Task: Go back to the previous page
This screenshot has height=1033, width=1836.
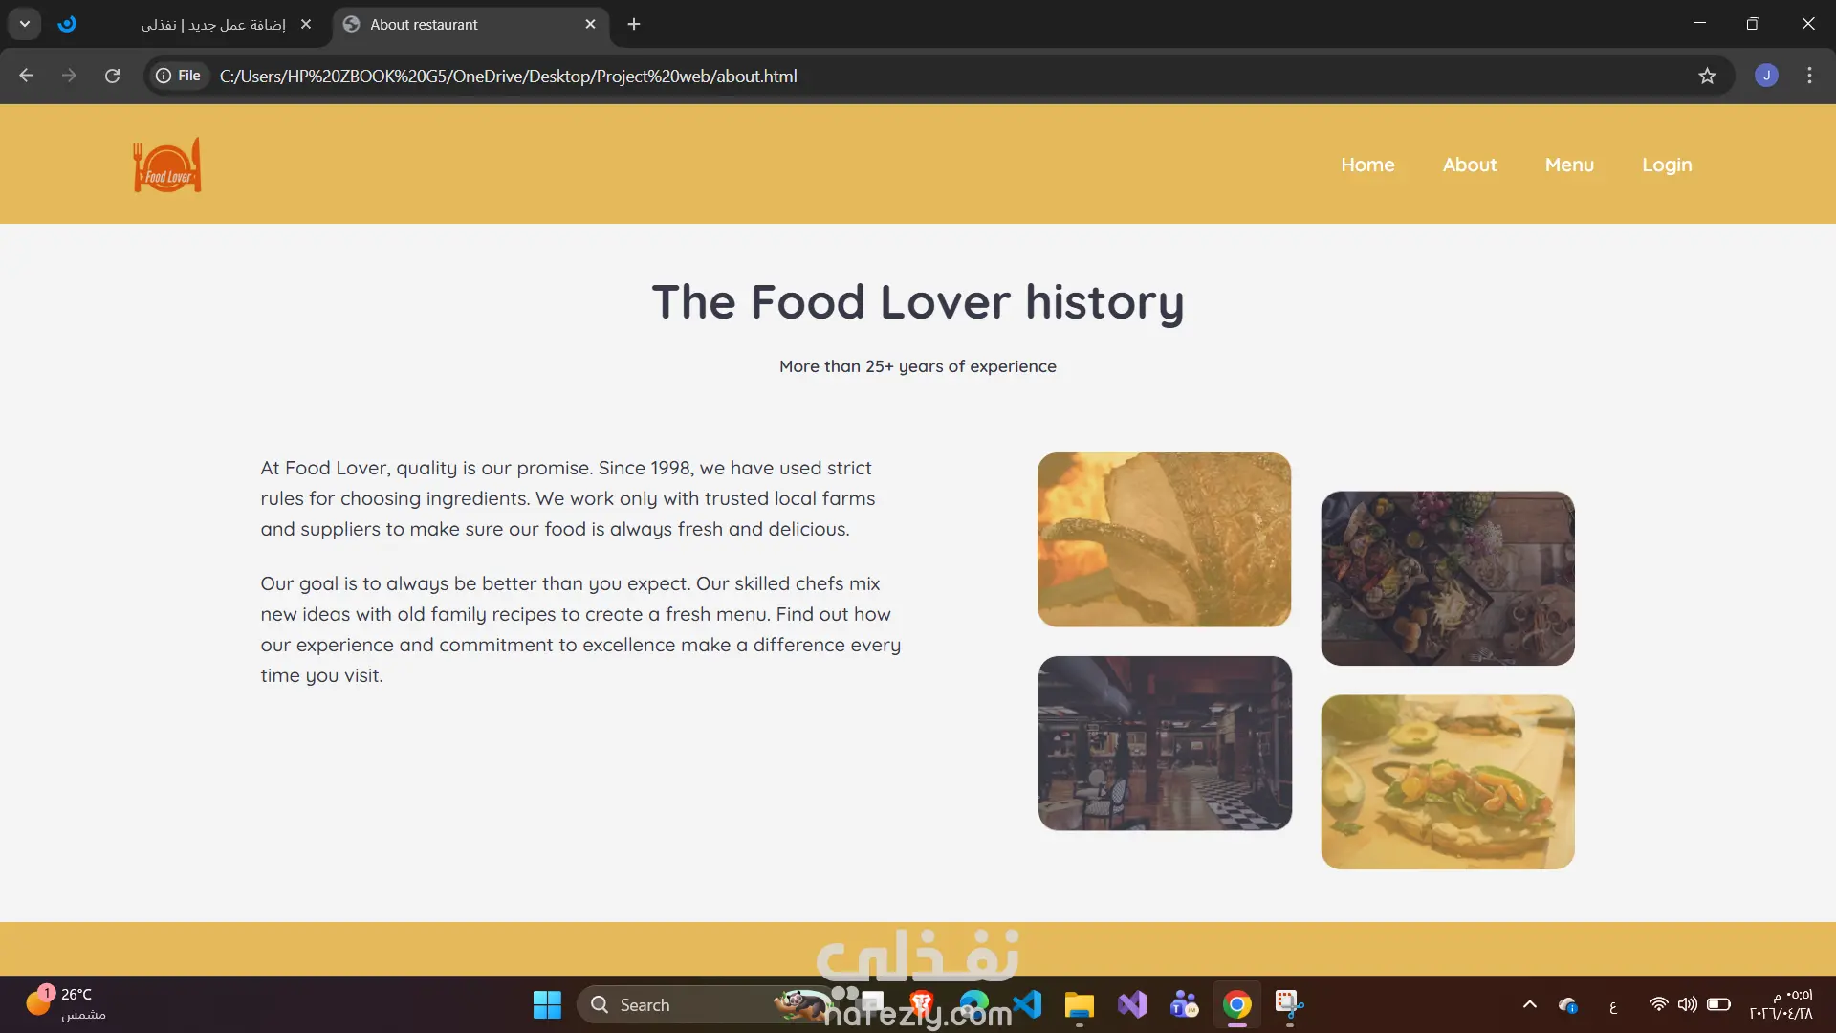Action: [27, 76]
